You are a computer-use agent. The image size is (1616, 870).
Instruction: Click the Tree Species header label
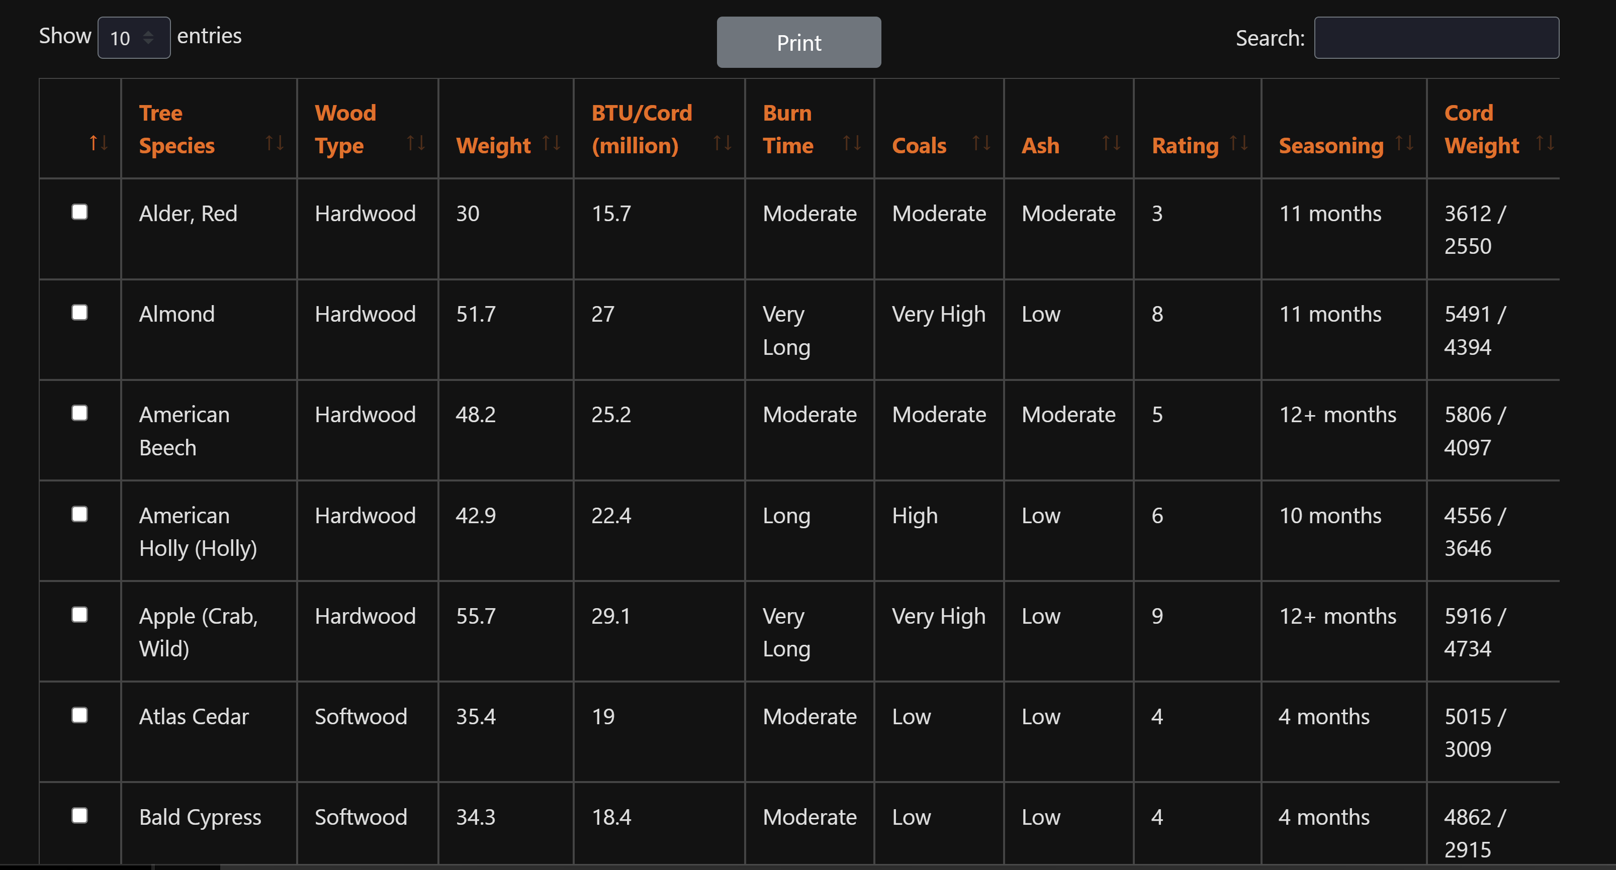pyautogui.click(x=177, y=129)
